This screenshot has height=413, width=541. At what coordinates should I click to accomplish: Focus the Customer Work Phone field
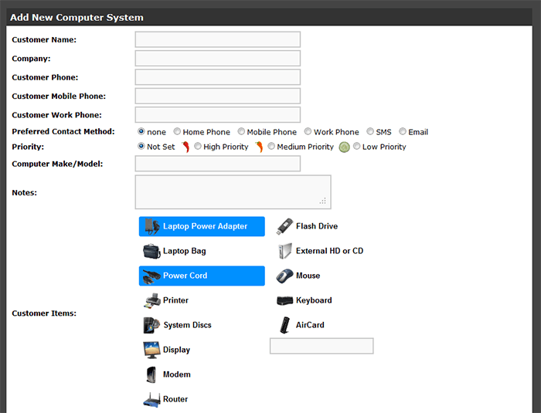click(x=218, y=115)
